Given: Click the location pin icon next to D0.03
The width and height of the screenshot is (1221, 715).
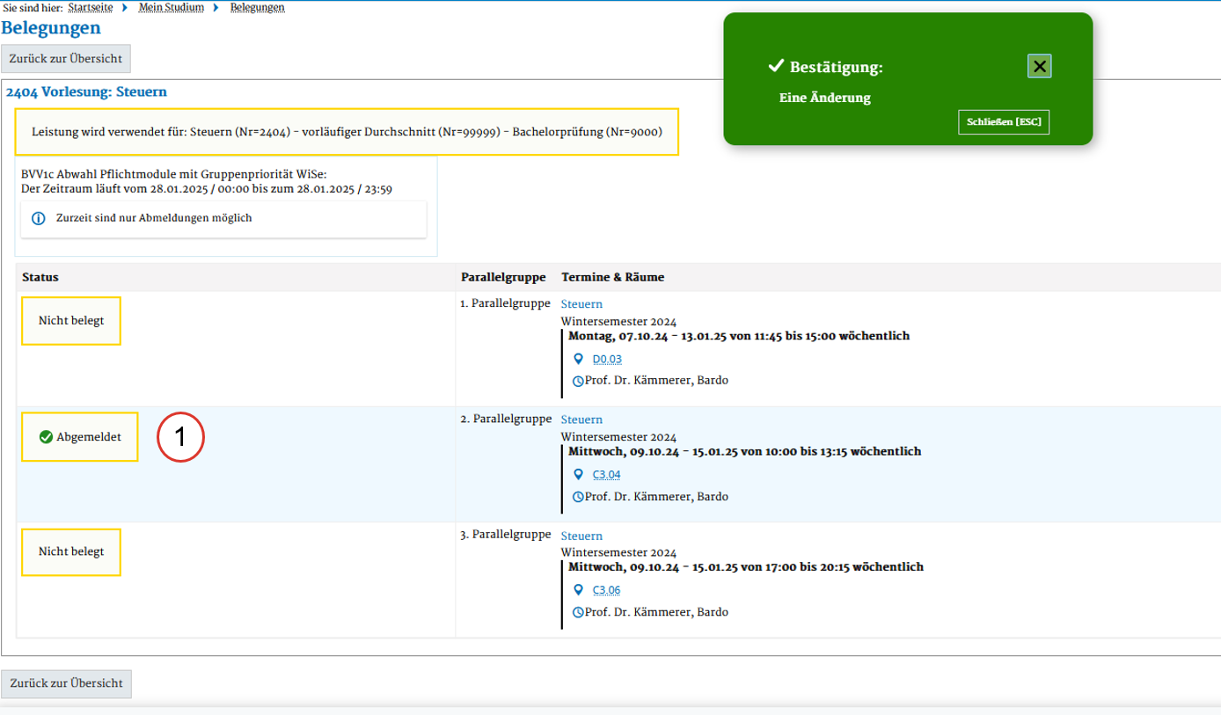Looking at the screenshot, I should tap(578, 359).
